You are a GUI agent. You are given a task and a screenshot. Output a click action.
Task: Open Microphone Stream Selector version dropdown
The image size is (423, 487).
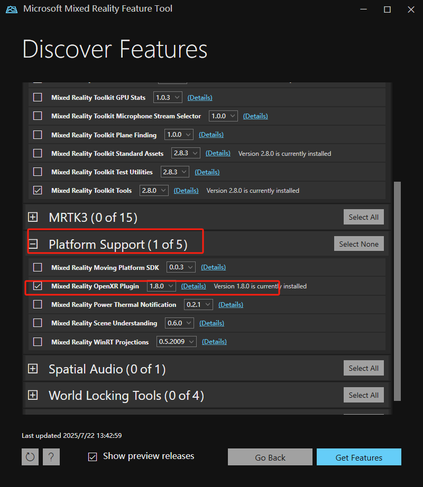tap(224, 116)
